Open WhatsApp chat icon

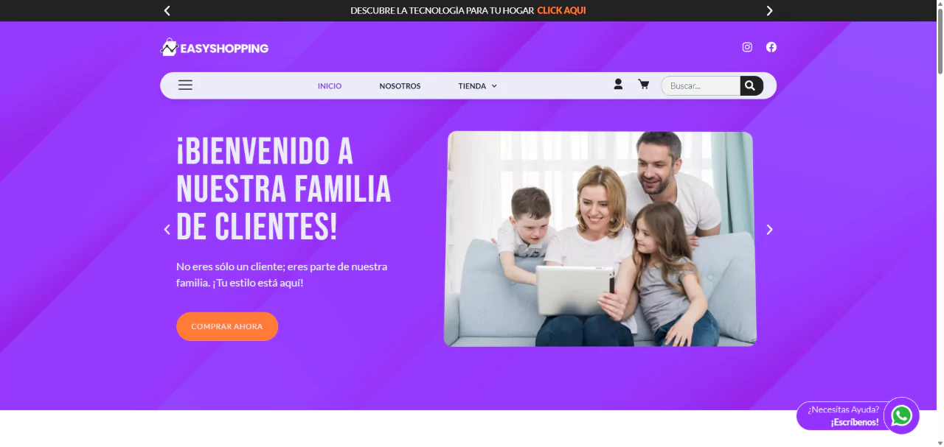coord(901,416)
